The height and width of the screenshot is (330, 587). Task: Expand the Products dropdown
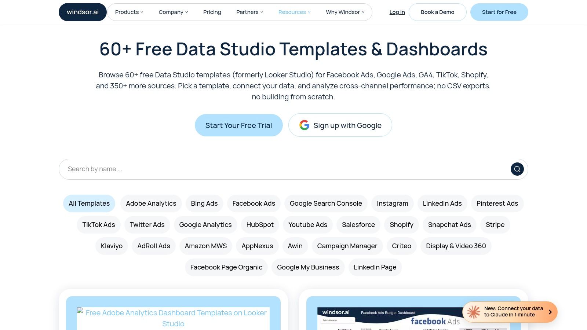129,12
